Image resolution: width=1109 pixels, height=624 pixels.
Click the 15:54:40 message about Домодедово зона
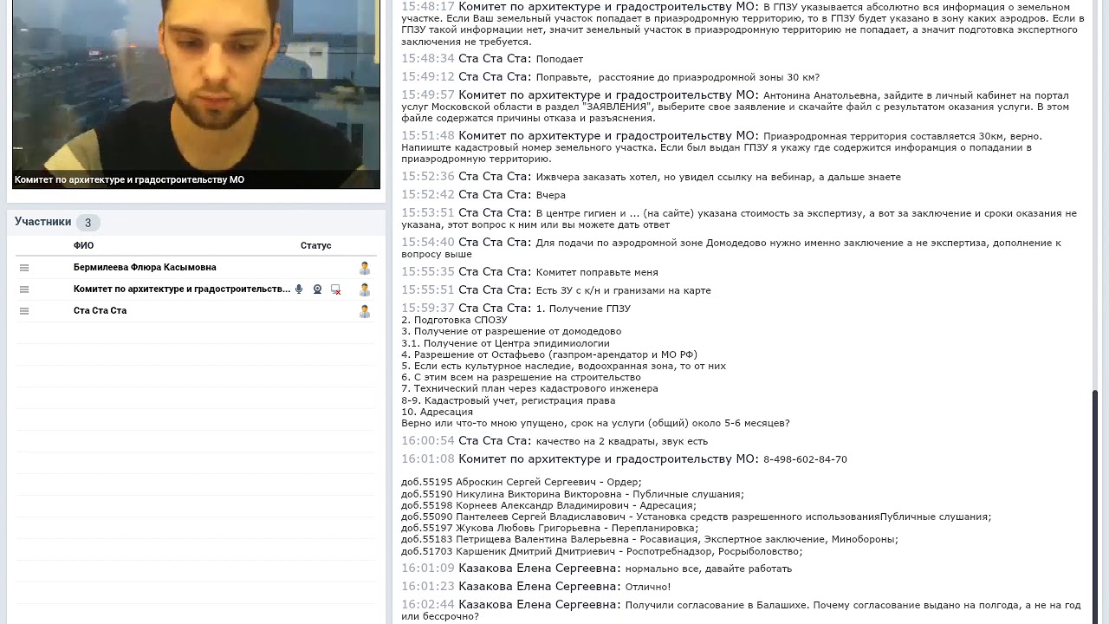[731, 248]
